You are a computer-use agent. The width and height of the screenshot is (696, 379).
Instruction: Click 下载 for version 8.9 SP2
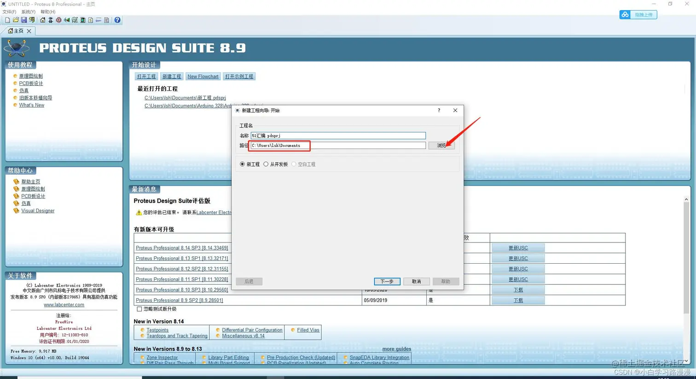coord(518,300)
